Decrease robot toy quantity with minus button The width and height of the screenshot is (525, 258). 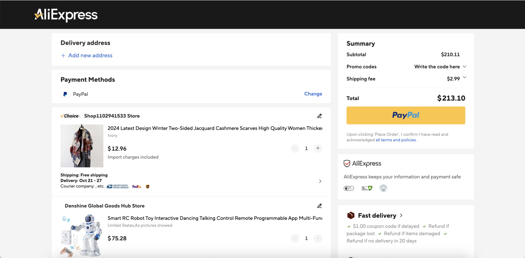point(295,239)
